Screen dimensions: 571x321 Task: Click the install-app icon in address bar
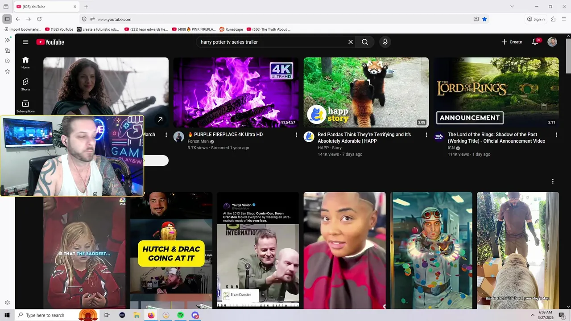(476, 19)
